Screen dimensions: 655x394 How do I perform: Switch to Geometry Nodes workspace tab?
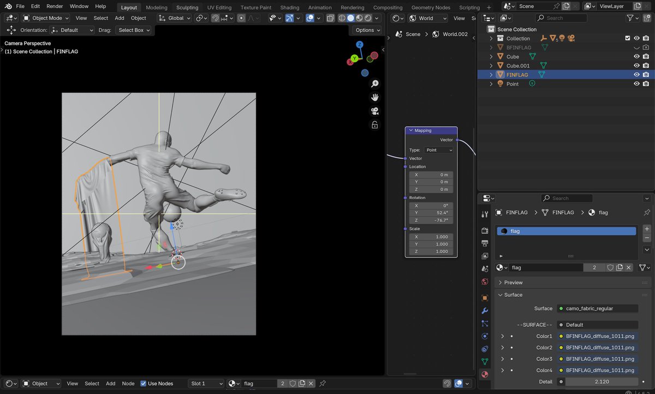[x=431, y=8]
